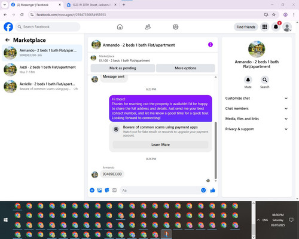The width and height of the screenshot is (299, 239).
Task: Expand Customize chat section
Action: point(257,98)
